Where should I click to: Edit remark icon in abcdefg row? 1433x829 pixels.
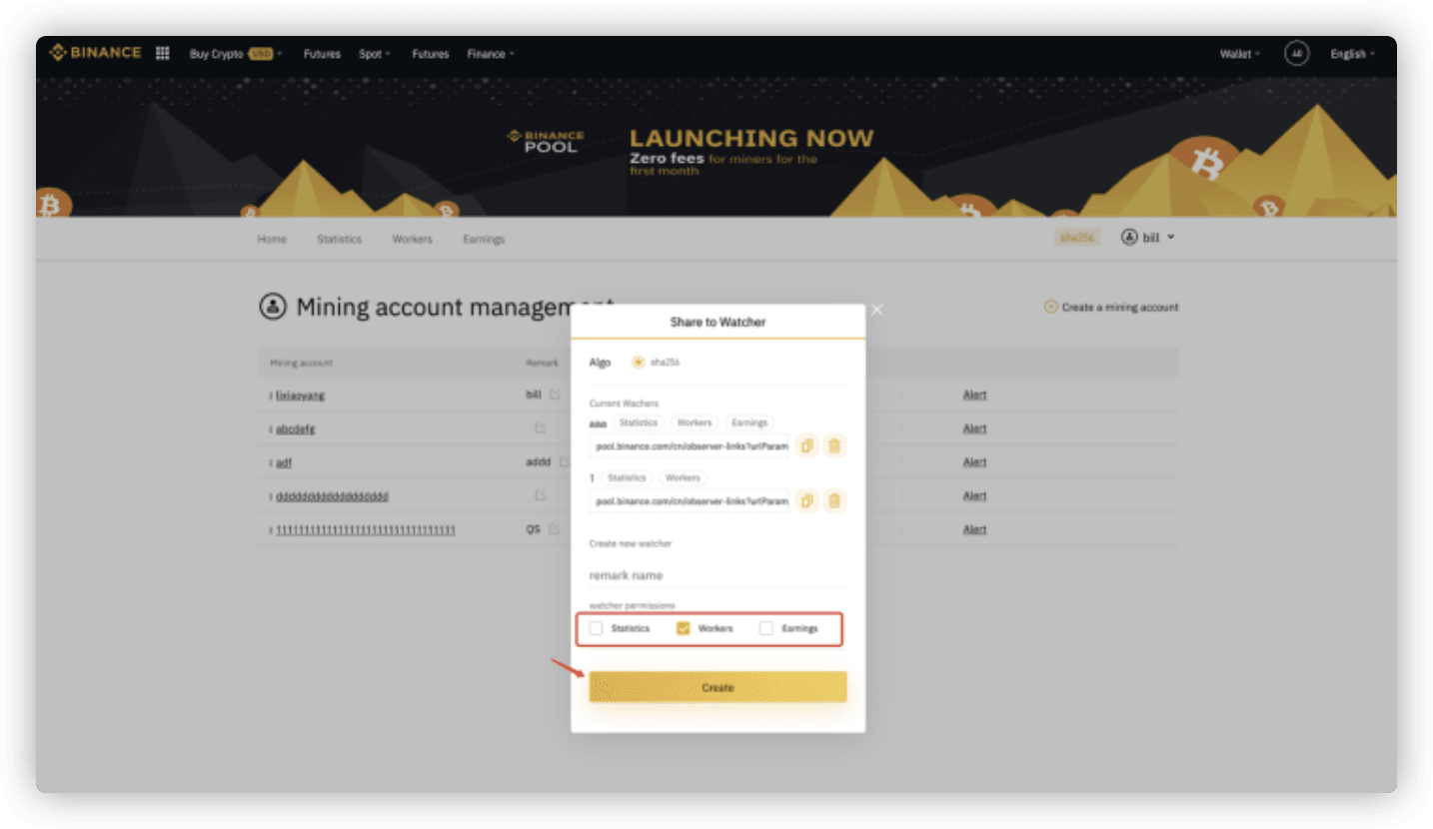(540, 428)
